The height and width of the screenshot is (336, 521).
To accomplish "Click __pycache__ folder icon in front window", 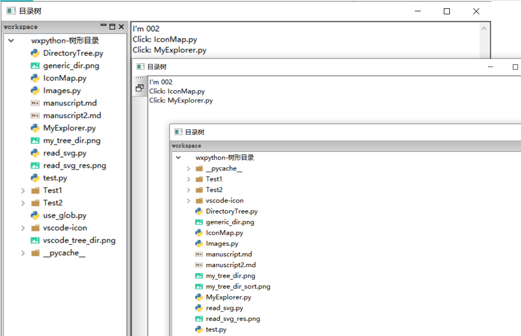I will pos(199,168).
